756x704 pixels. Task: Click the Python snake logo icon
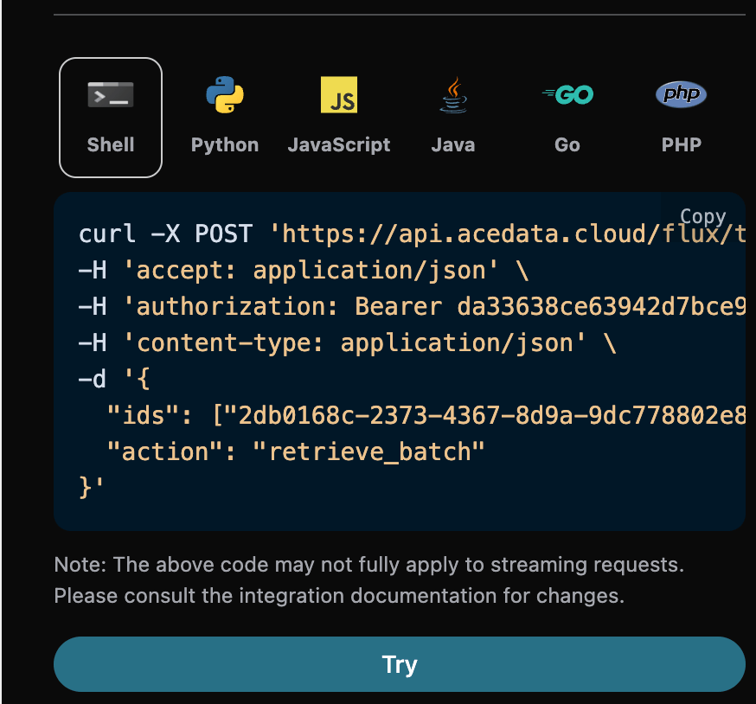225,95
